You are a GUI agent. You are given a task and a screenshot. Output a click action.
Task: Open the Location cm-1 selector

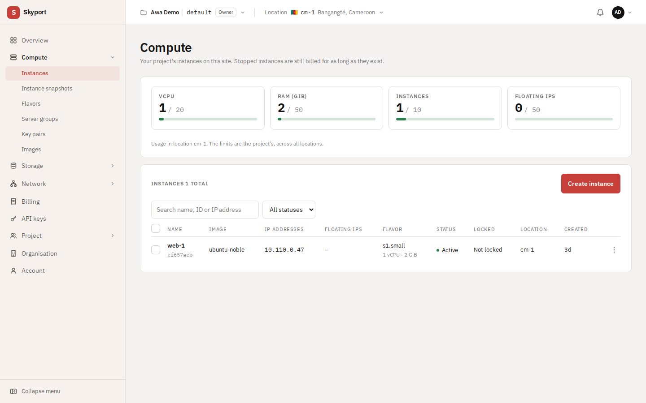[x=324, y=13]
